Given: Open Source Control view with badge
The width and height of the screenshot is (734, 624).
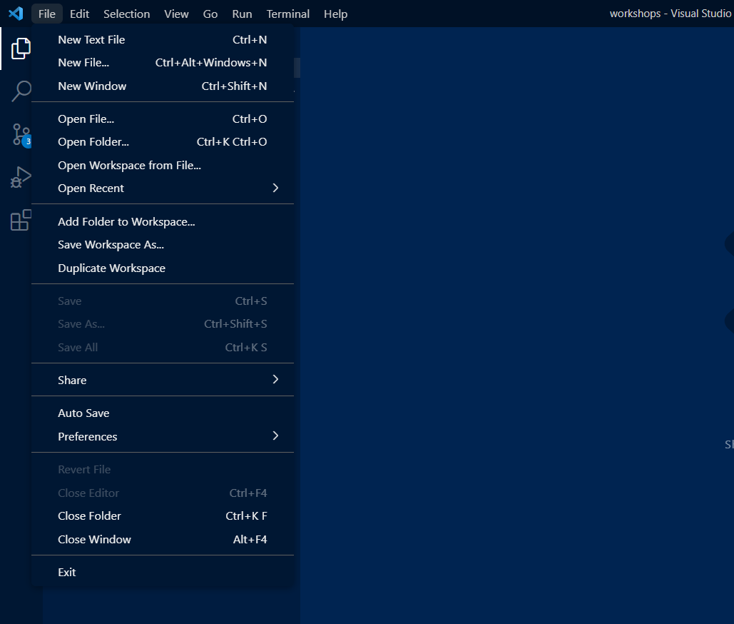Looking at the screenshot, I should pyautogui.click(x=21, y=134).
